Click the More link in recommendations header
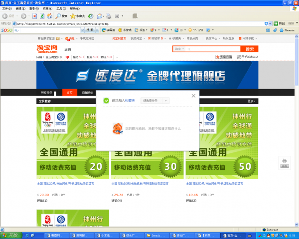 tap(251, 101)
